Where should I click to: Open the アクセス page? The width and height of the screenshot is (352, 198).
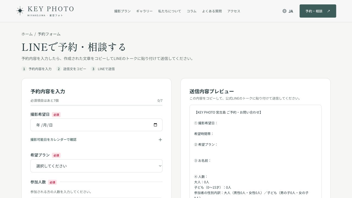point(234,11)
